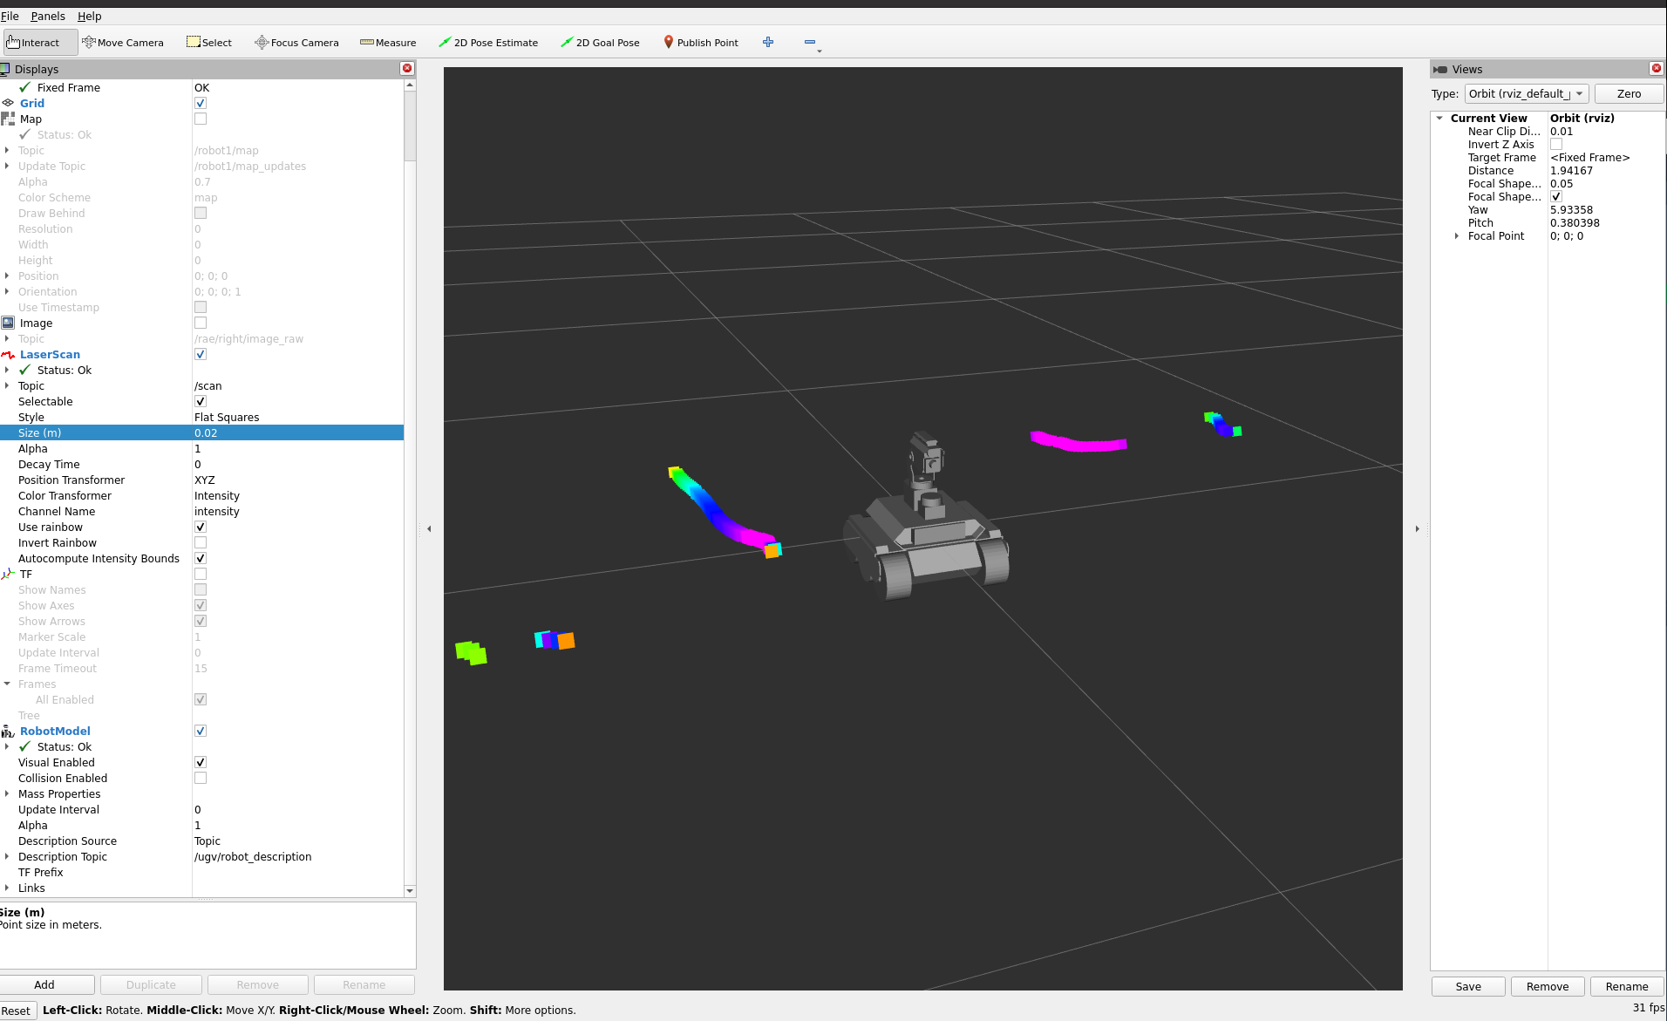Viewport: 1667px width, 1021px height.
Task: Collapse Current View tree
Action: pyautogui.click(x=1439, y=118)
